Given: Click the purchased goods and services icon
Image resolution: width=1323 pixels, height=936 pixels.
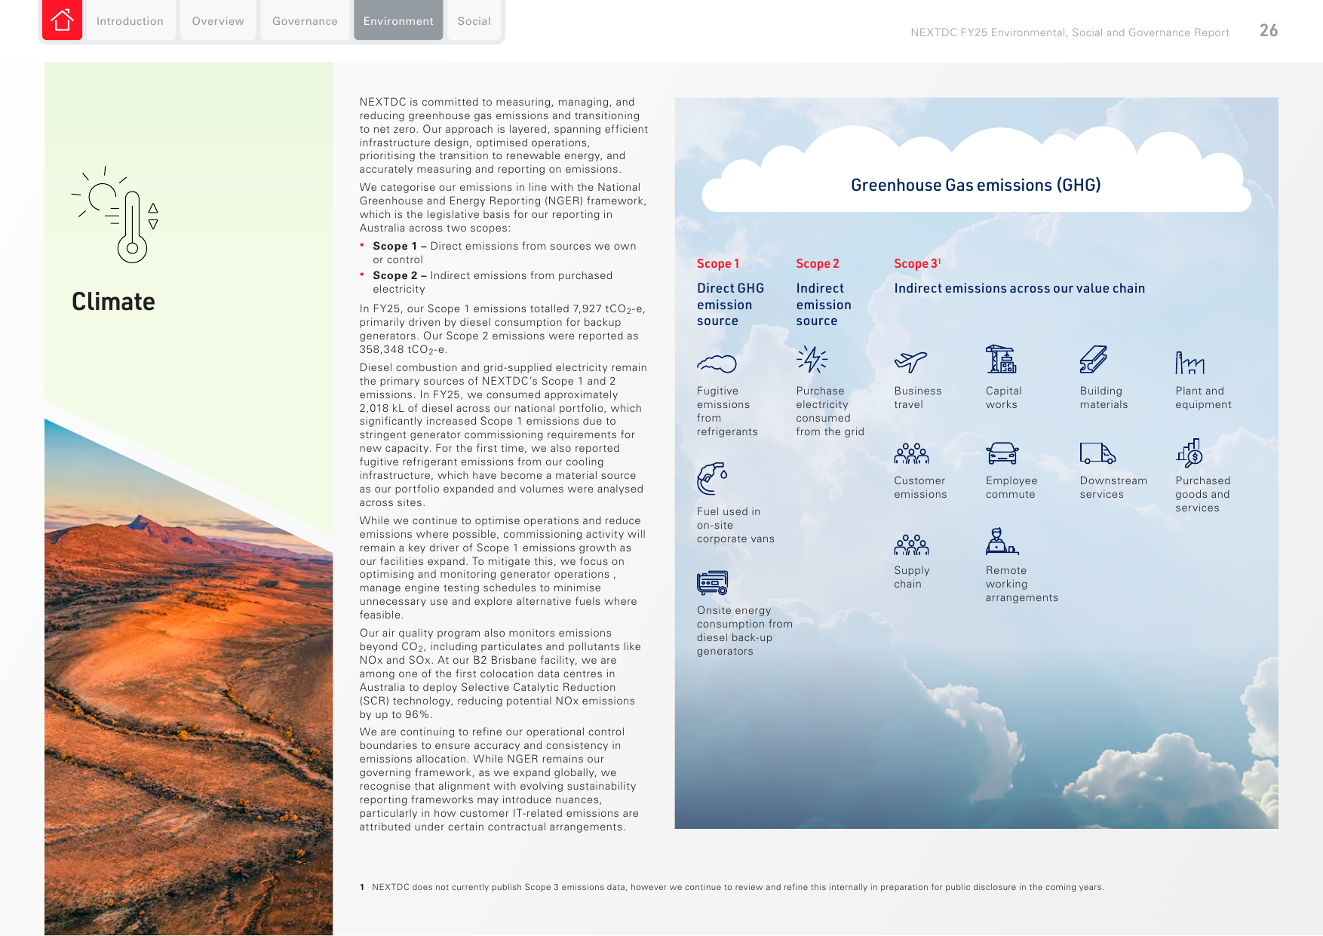Looking at the screenshot, I should tap(1189, 453).
